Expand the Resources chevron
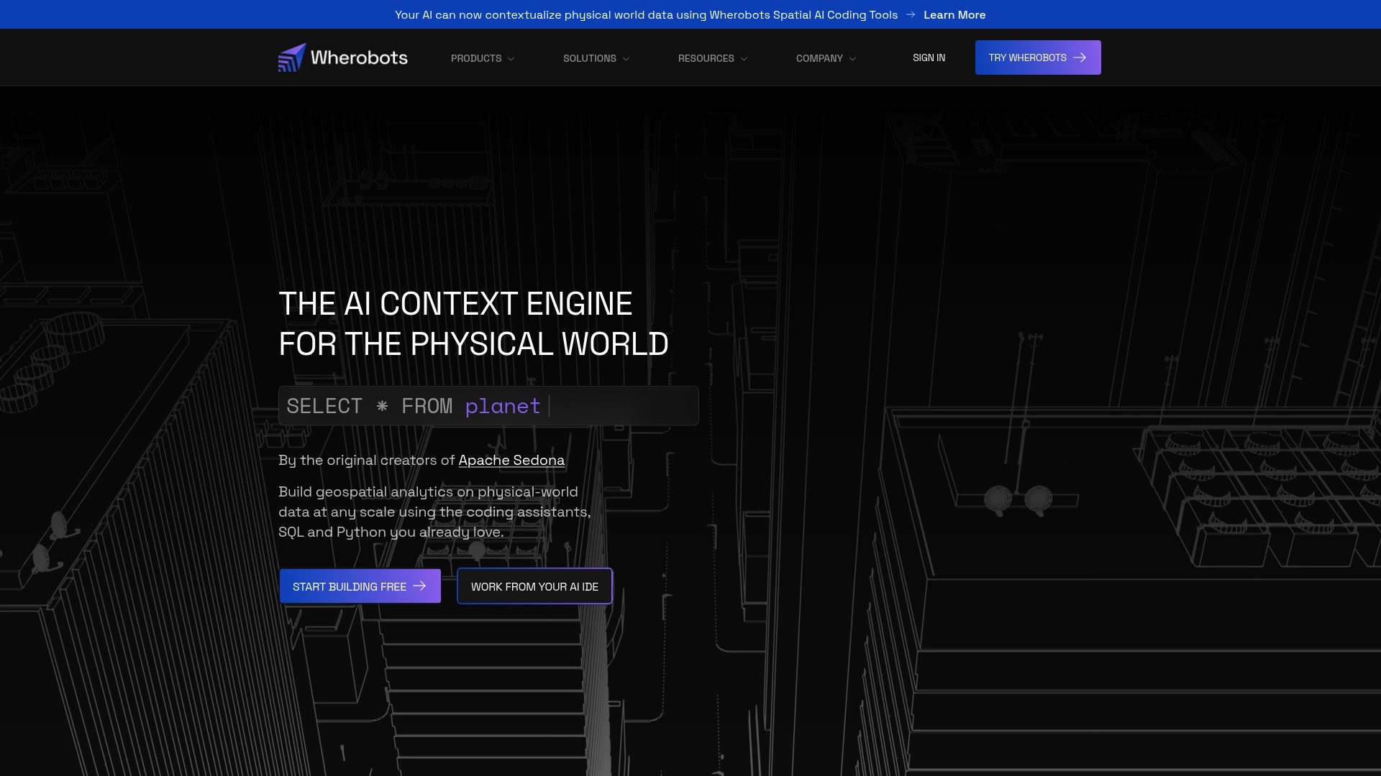 744,59
